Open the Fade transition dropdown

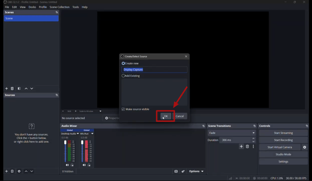click(x=231, y=133)
